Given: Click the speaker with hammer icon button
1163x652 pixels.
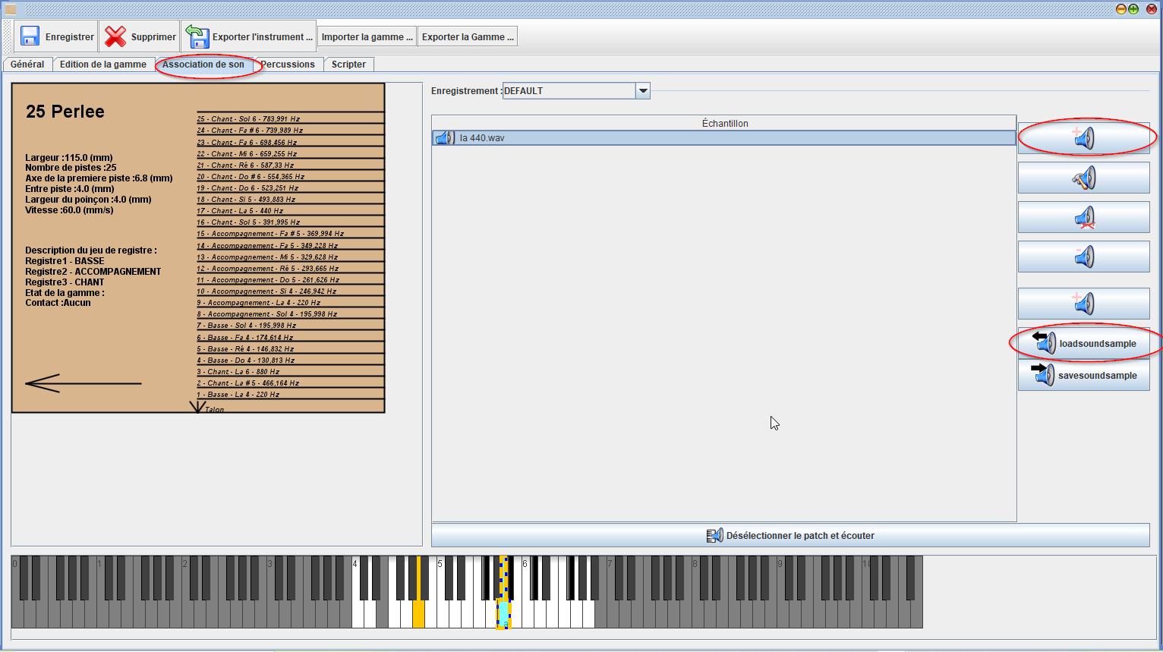Looking at the screenshot, I should coord(1083,178).
